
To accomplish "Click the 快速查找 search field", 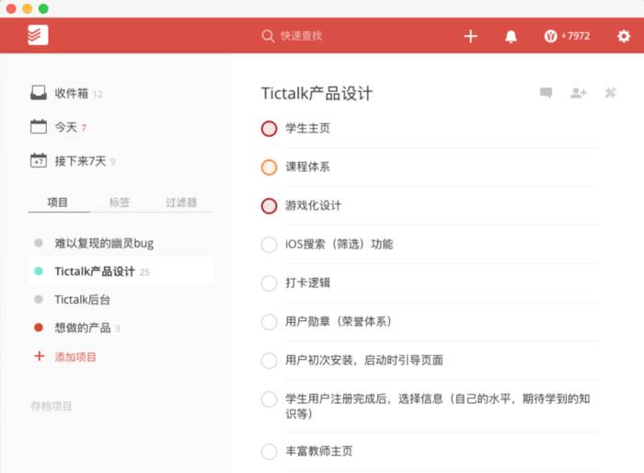I will tap(302, 36).
